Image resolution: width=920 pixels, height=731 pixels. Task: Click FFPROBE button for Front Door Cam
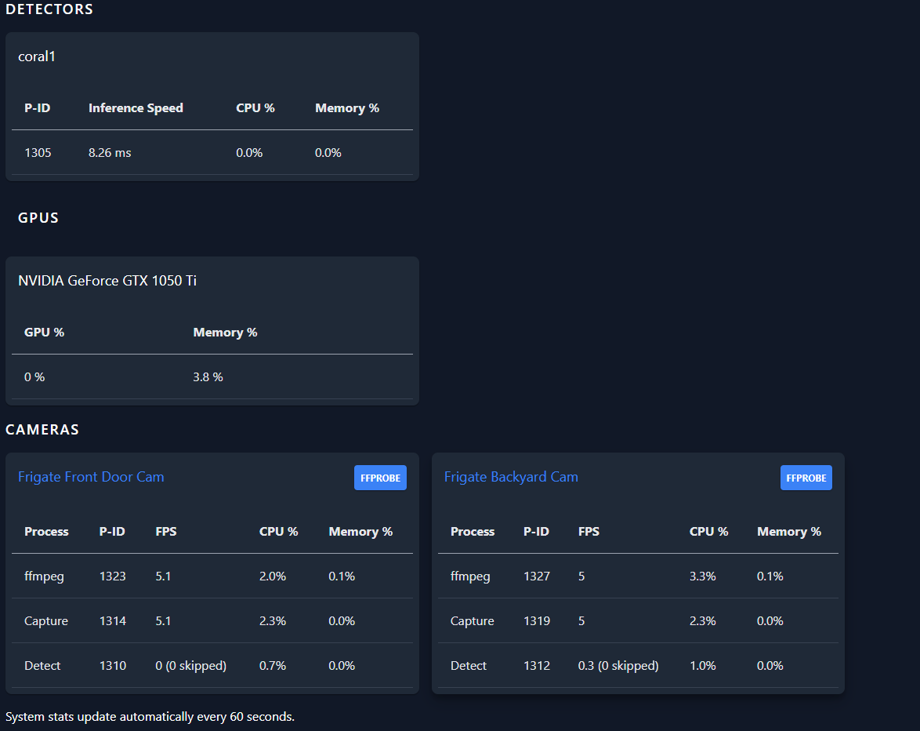coord(380,478)
